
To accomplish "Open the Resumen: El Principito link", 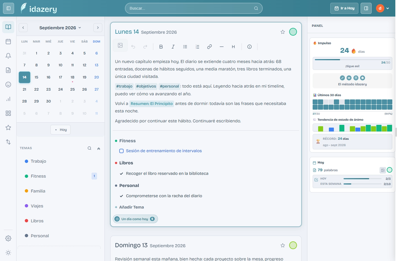I will 152,104.
